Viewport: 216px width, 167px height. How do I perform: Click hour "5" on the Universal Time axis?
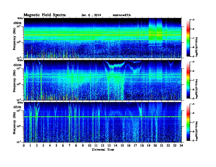(x=57, y=145)
